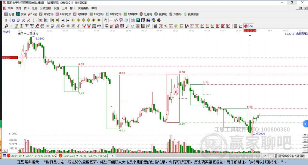Click the gold 金 circle icon
This screenshot has width=308, height=165.
pos(176,26)
